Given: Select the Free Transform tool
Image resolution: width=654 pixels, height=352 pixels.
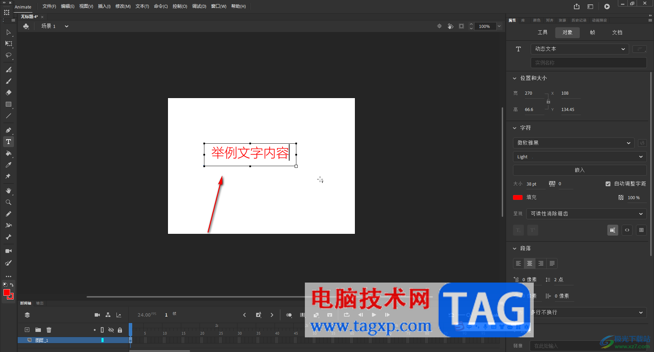Looking at the screenshot, I should (x=9, y=44).
